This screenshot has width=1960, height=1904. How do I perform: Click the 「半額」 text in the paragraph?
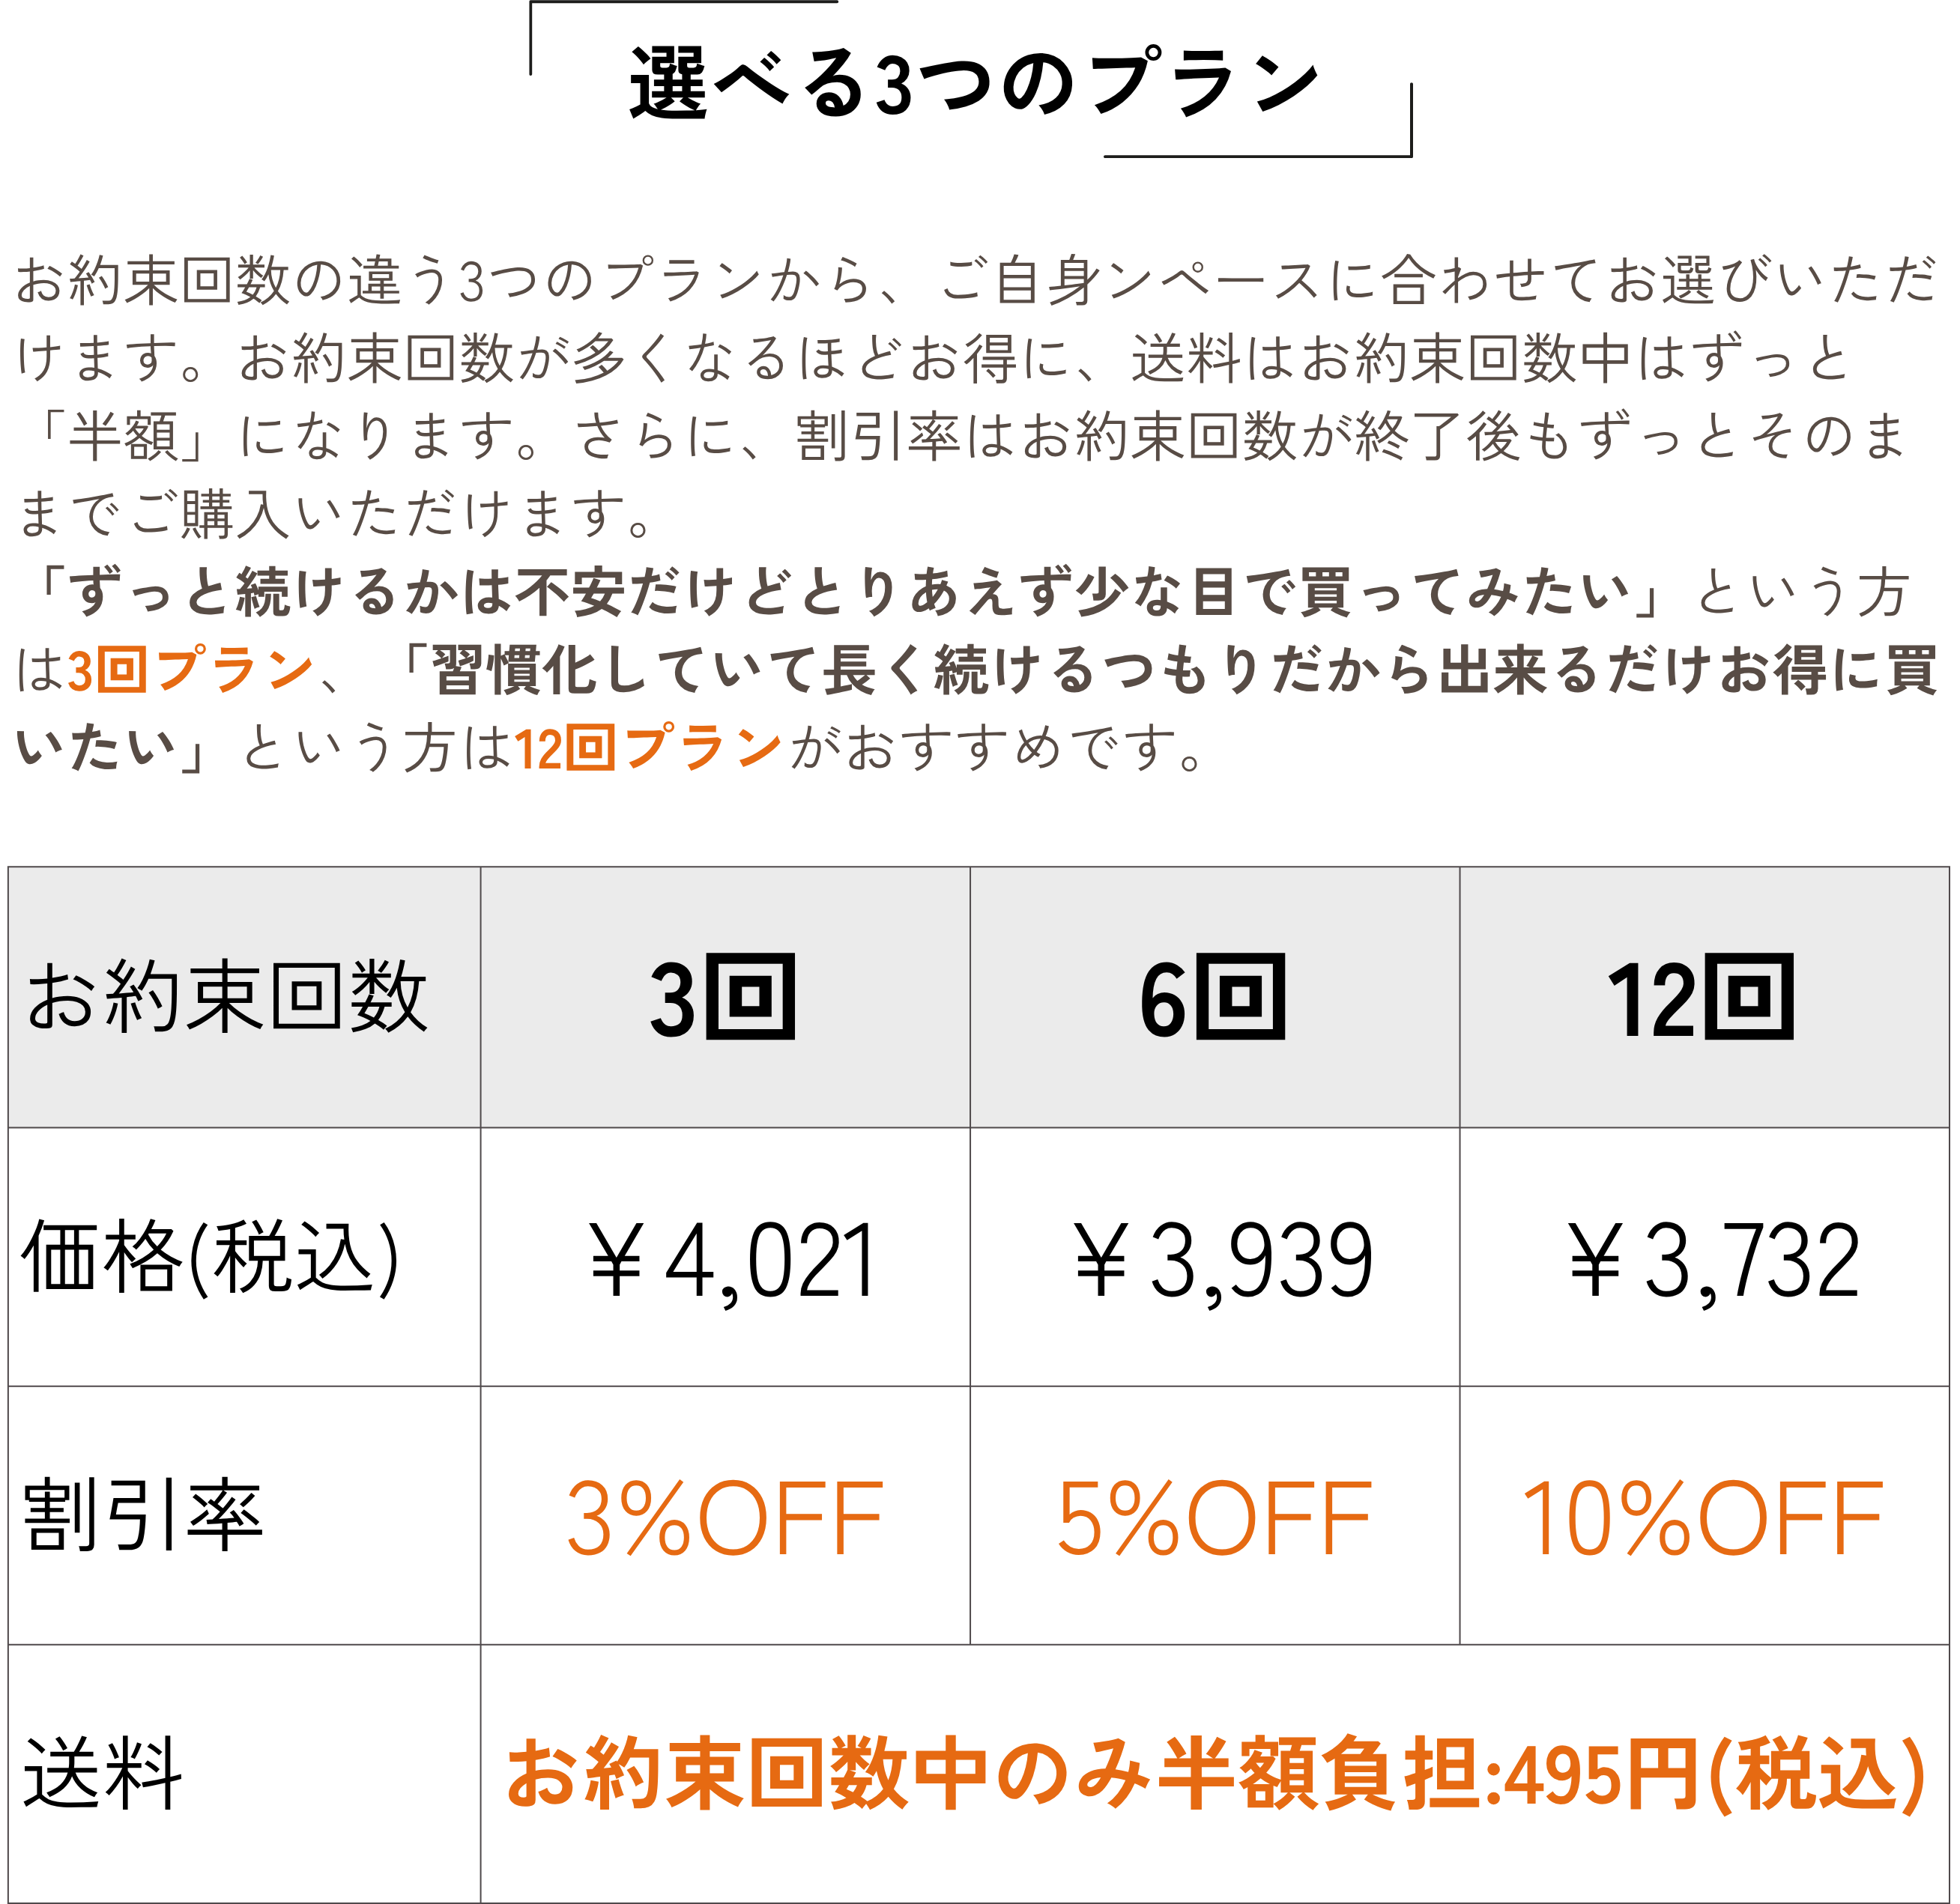(122, 436)
